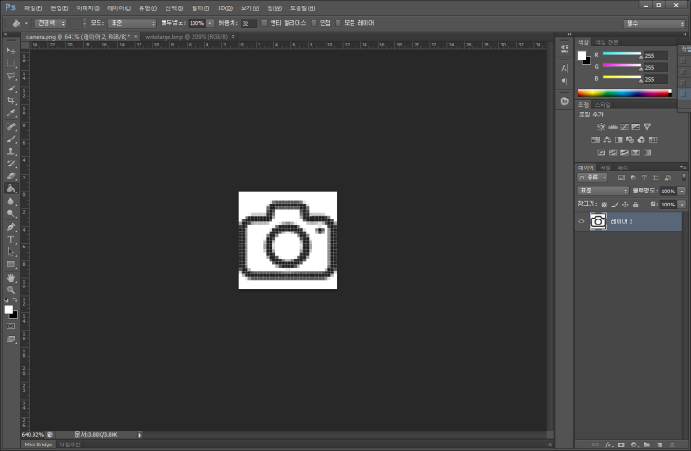Screen dimensions: 691x451
Task: Select the Blur tool
Action: pyautogui.click(x=11, y=201)
